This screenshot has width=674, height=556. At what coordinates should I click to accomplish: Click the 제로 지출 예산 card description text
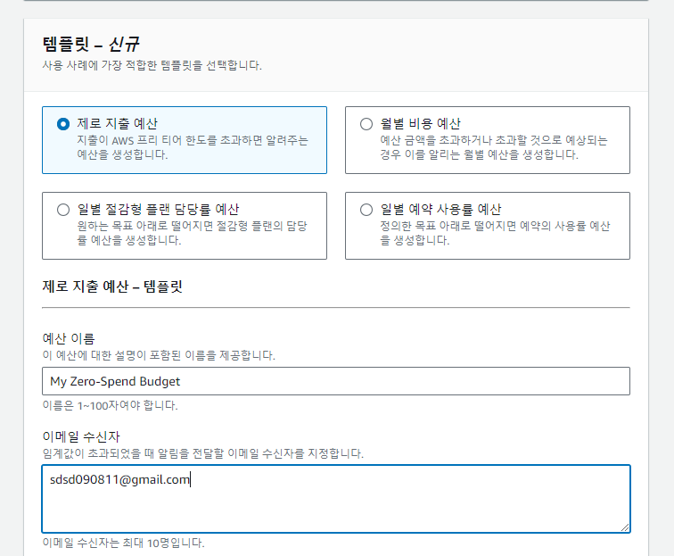coord(193,147)
